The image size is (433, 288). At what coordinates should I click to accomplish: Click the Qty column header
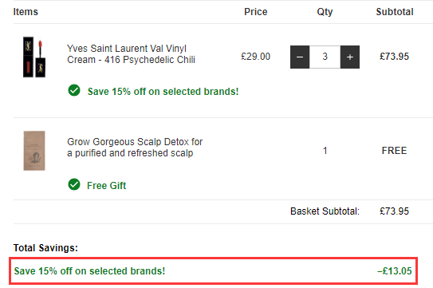325,12
